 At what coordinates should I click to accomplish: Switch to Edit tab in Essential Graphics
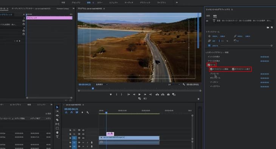click(215, 16)
